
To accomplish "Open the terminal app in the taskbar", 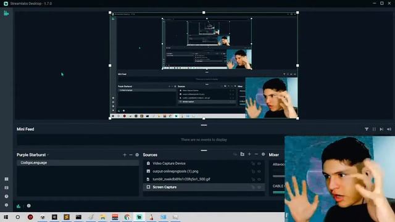I will coord(78,217).
